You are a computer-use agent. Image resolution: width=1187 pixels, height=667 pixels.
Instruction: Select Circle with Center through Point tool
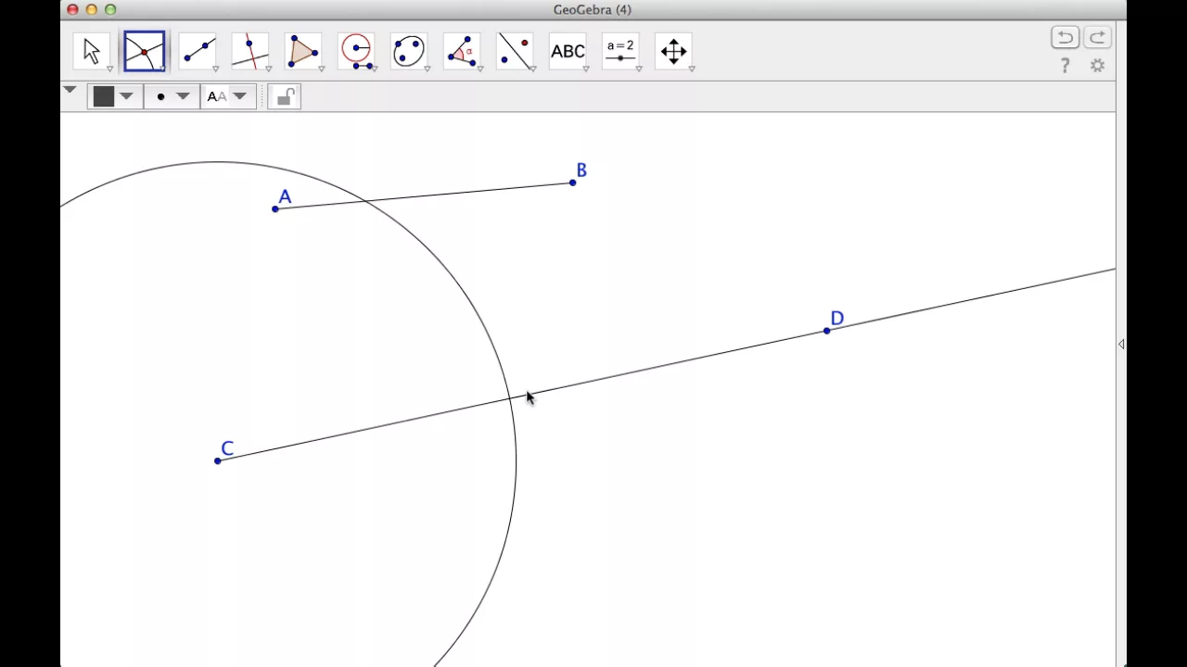point(356,51)
